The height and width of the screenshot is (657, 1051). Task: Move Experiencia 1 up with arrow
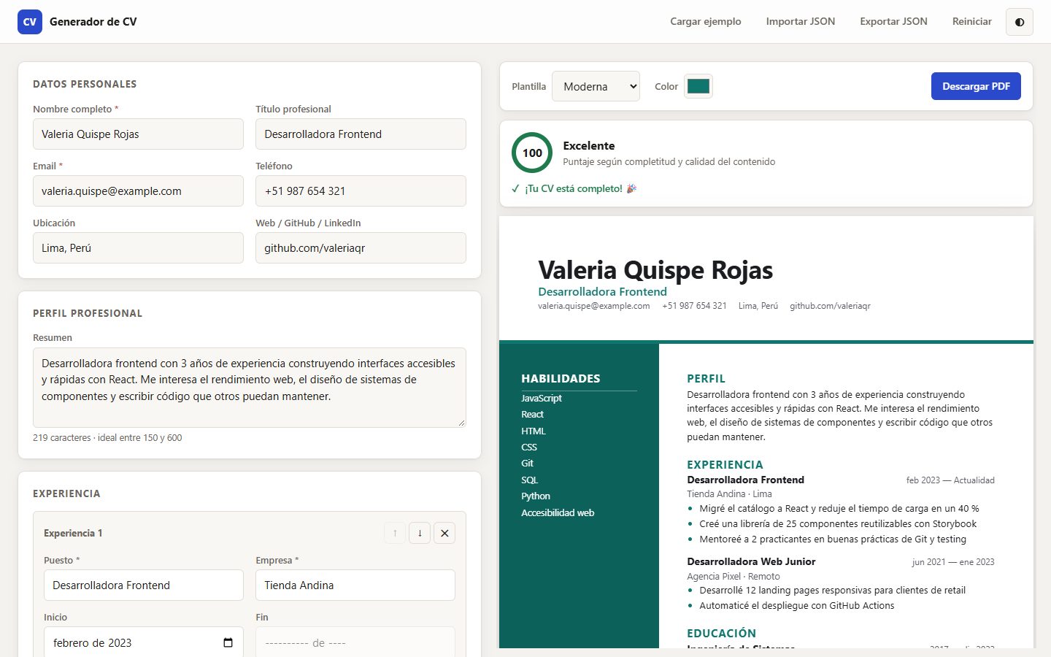pyautogui.click(x=395, y=533)
